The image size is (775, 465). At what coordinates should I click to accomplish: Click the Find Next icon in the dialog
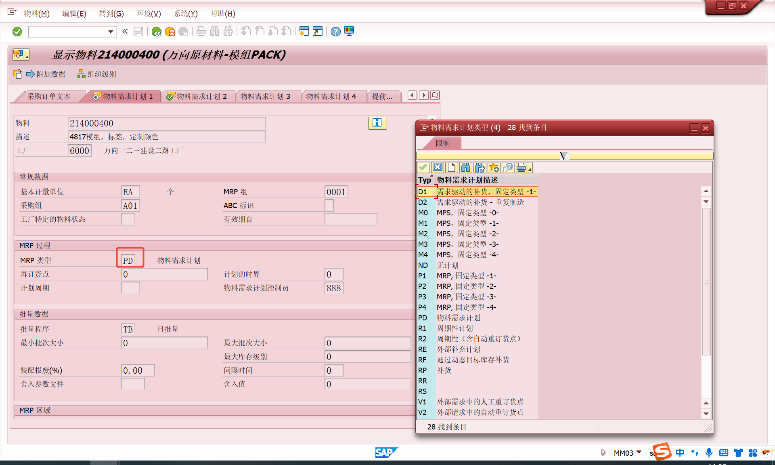(480, 167)
